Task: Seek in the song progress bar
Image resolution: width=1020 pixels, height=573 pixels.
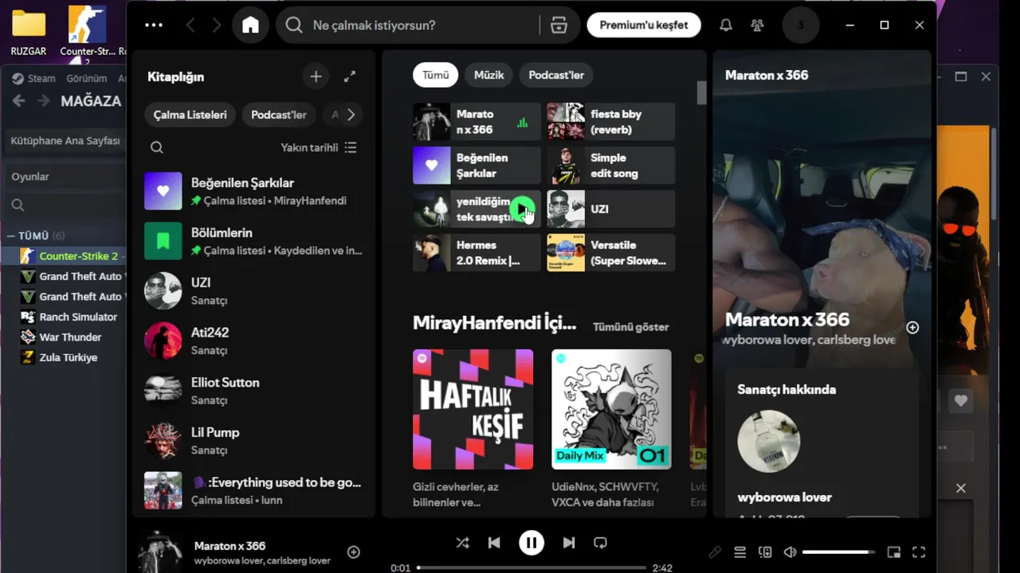Action: tap(531, 567)
